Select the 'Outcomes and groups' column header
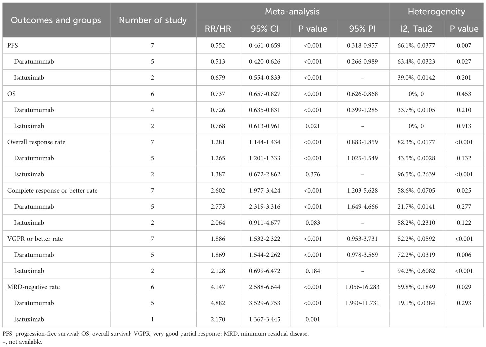Image resolution: width=486 pixels, height=347 pixels. click(56, 20)
